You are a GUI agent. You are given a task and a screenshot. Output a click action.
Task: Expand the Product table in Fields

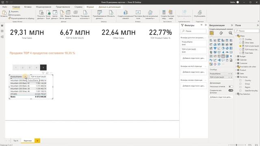tap(236, 70)
